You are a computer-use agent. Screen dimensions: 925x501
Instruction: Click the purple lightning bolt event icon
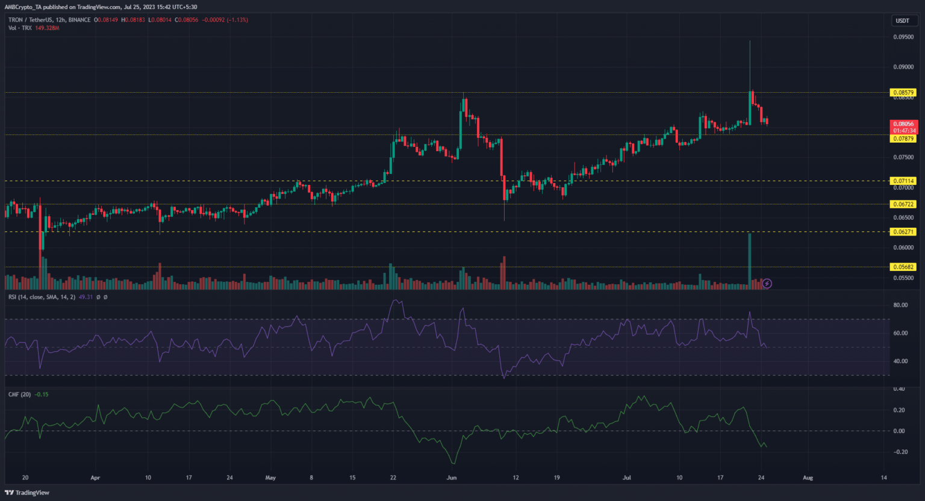pyautogui.click(x=767, y=283)
